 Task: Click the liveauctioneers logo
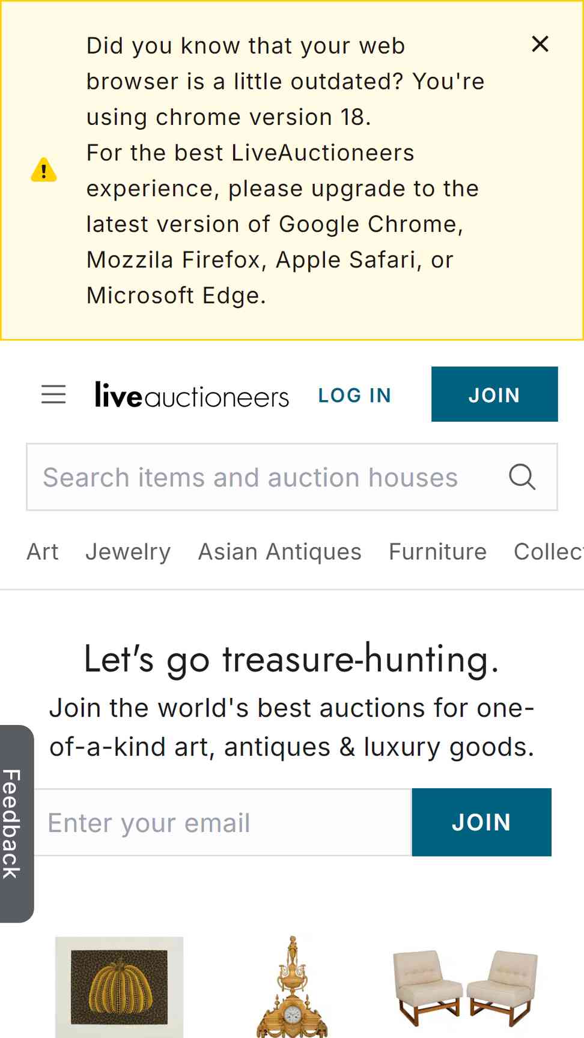pos(192,395)
